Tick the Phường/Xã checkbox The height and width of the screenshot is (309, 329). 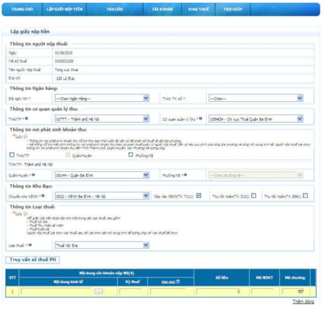pyautogui.click(x=131, y=155)
